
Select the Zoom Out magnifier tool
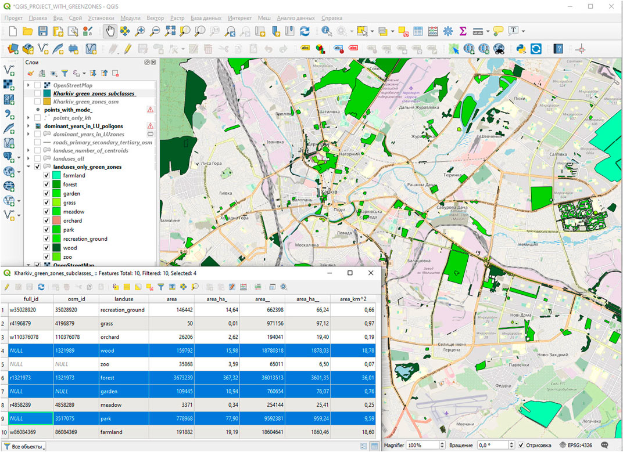coord(155,31)
